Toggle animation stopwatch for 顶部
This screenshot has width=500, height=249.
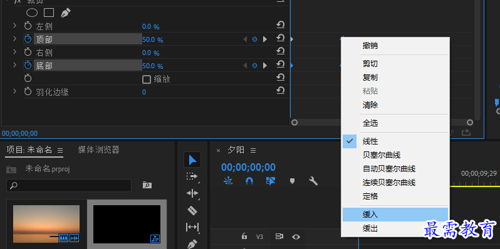pos(28,39)
